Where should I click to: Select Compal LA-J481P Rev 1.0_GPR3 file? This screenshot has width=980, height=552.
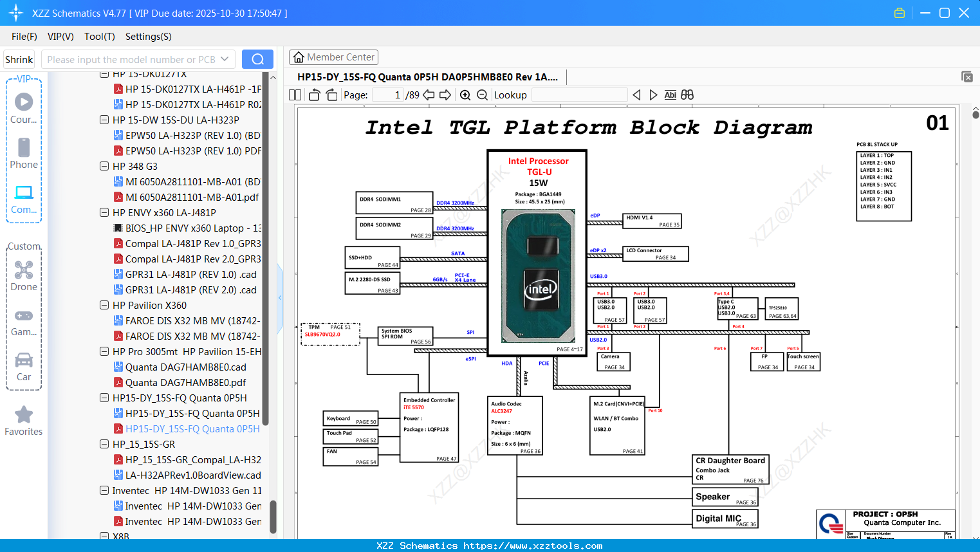pos(187,244)
